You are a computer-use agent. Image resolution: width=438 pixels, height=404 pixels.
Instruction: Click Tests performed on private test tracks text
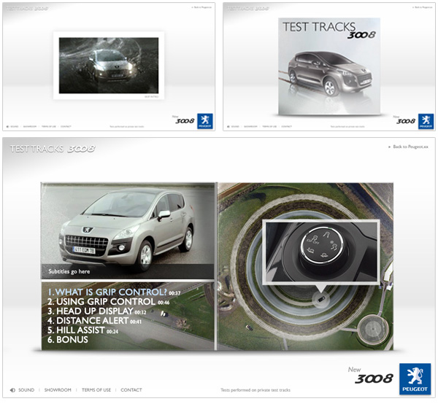(x=255, y=390)
